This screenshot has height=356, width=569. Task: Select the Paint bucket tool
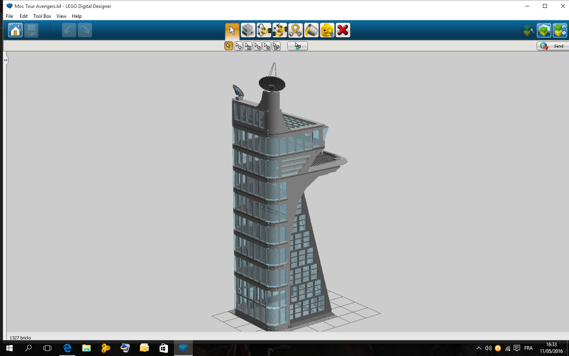[311, 30]
